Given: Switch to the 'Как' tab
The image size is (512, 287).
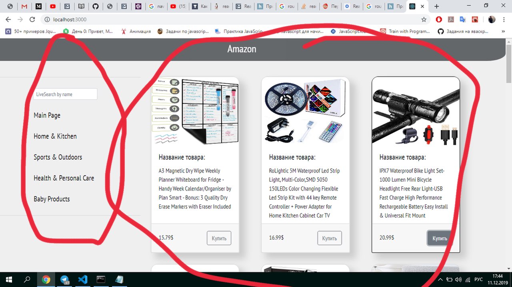Looking at the screenshot, I should [x=199, y=6].
